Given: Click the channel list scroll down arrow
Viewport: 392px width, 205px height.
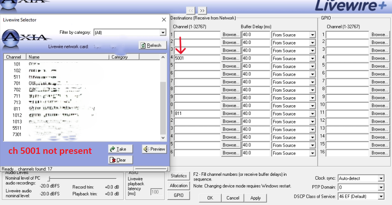Looking at the screenshot, I should click(163, 138).
